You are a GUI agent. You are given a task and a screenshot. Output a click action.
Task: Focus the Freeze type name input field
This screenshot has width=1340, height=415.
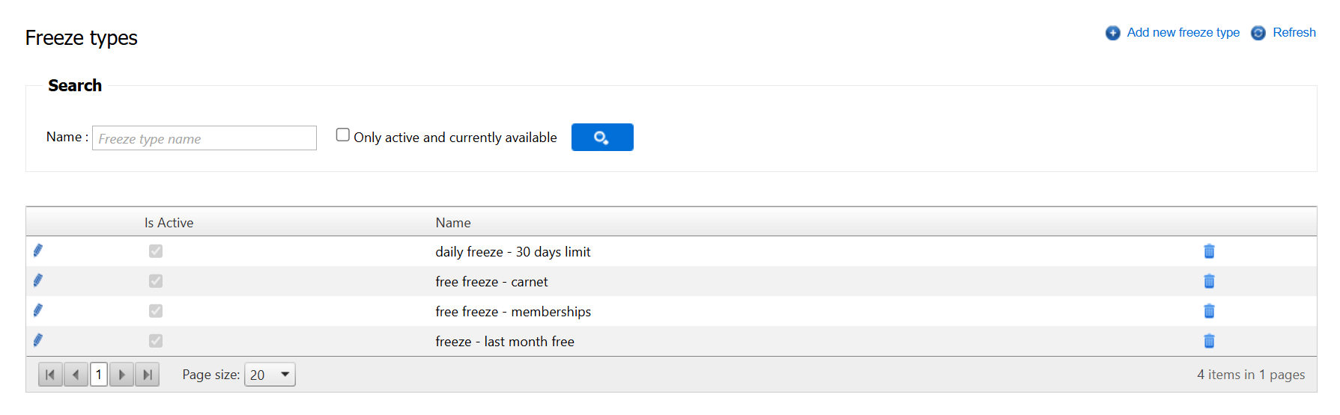(x=204, y=138)
